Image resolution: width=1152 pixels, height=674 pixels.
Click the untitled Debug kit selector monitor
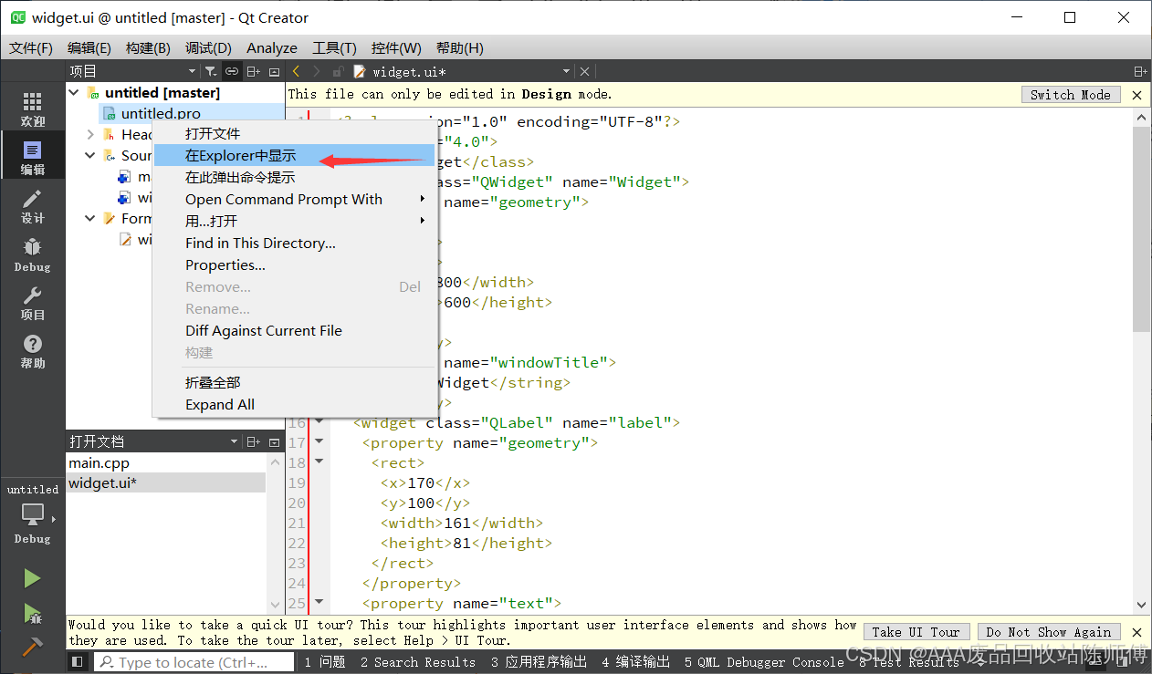pyautogui.click(x=32, y=515)
